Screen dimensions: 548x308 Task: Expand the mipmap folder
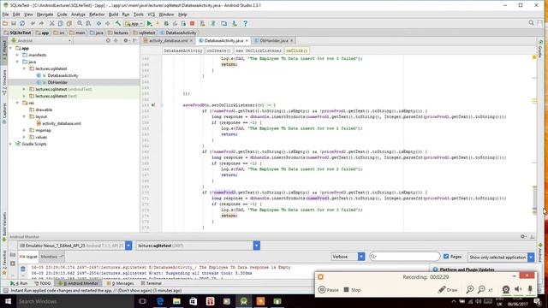[24, 130]
